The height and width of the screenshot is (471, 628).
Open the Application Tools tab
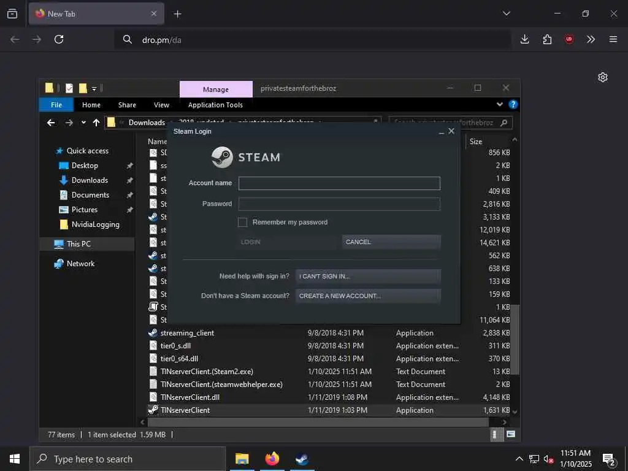pyautogui.click(x=215, y=105)
